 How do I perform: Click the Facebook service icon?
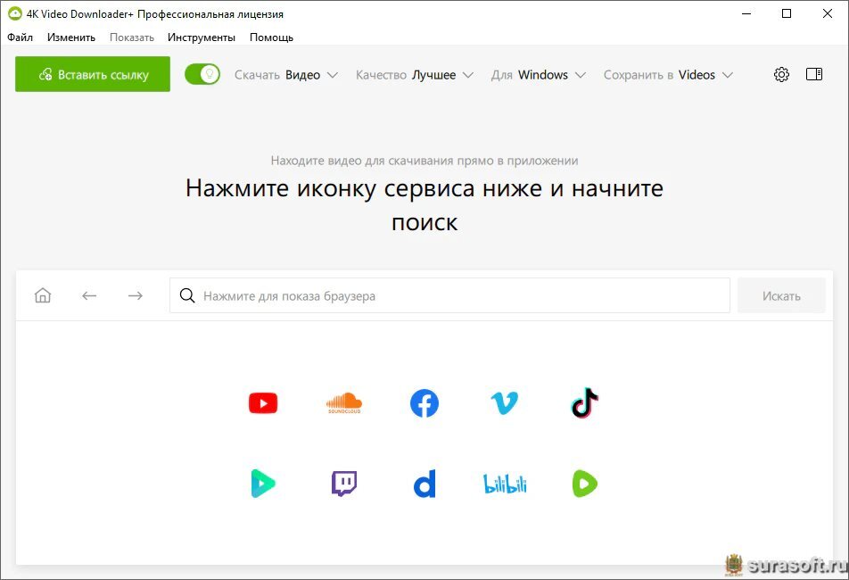pyautogui.click(x=424, y=403)
